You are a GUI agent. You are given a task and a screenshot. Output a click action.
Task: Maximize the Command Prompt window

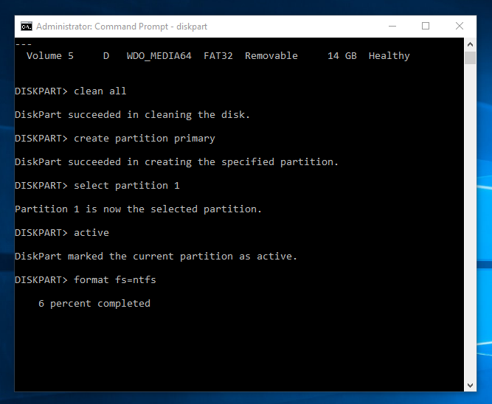pyautogui.click(x=426, y=27)
